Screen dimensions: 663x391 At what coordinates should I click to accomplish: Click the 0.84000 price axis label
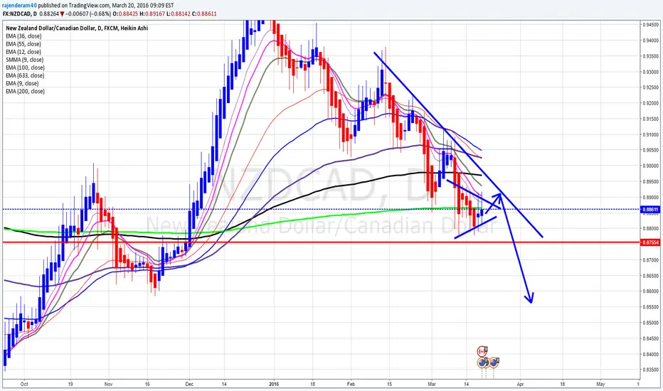650,354
